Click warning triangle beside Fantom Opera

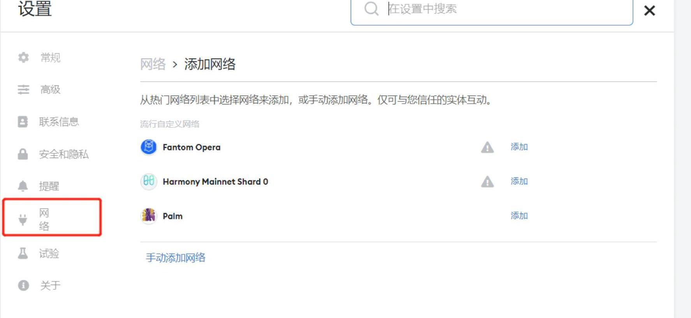pyautogui.click(x=487, y=148)
